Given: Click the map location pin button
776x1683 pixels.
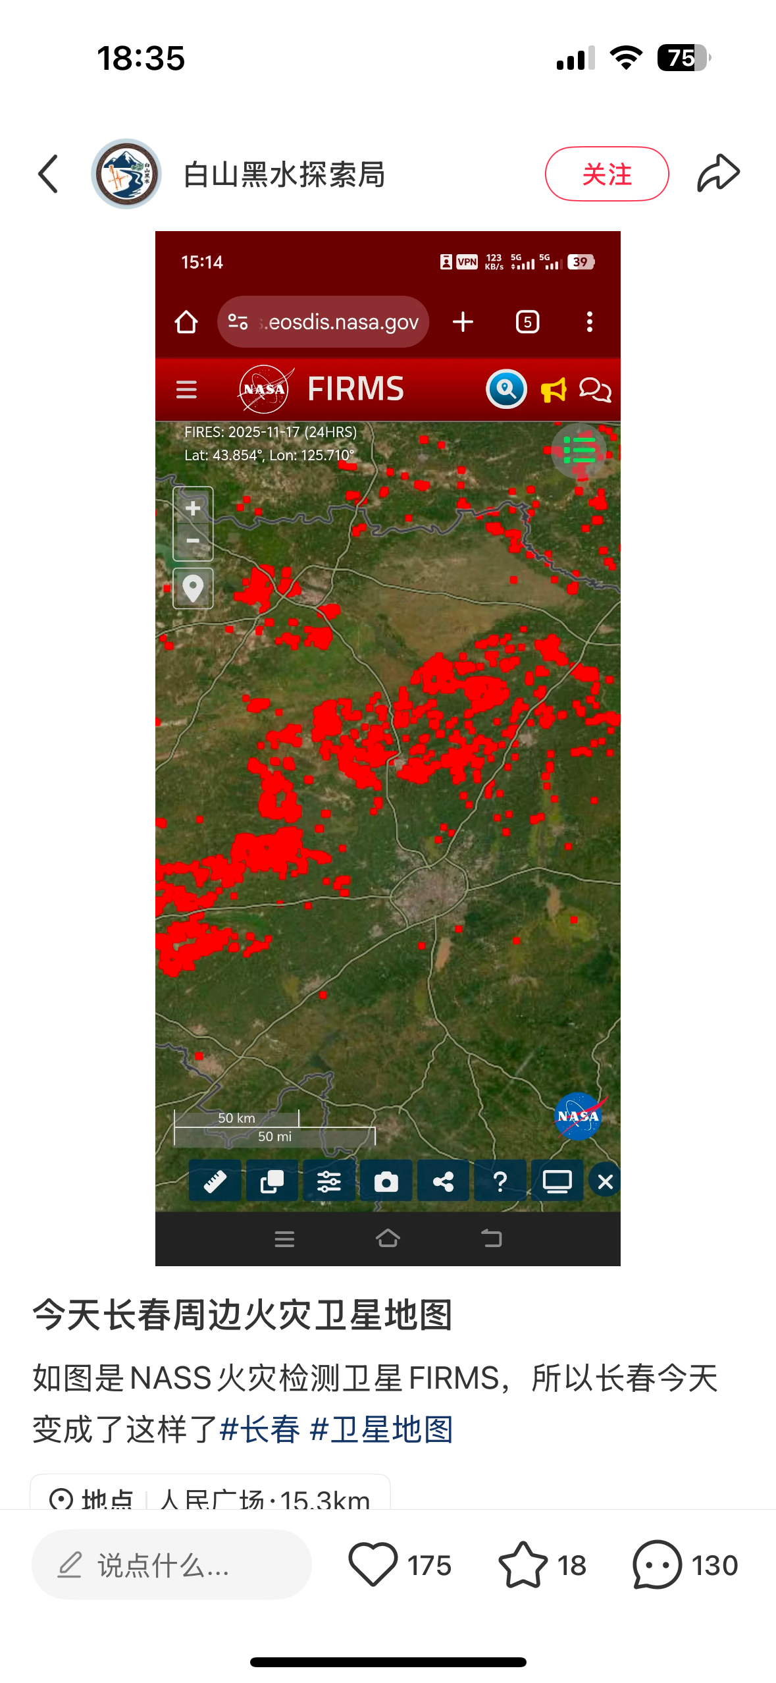Looking at the screenshot, I should (193, 588).
